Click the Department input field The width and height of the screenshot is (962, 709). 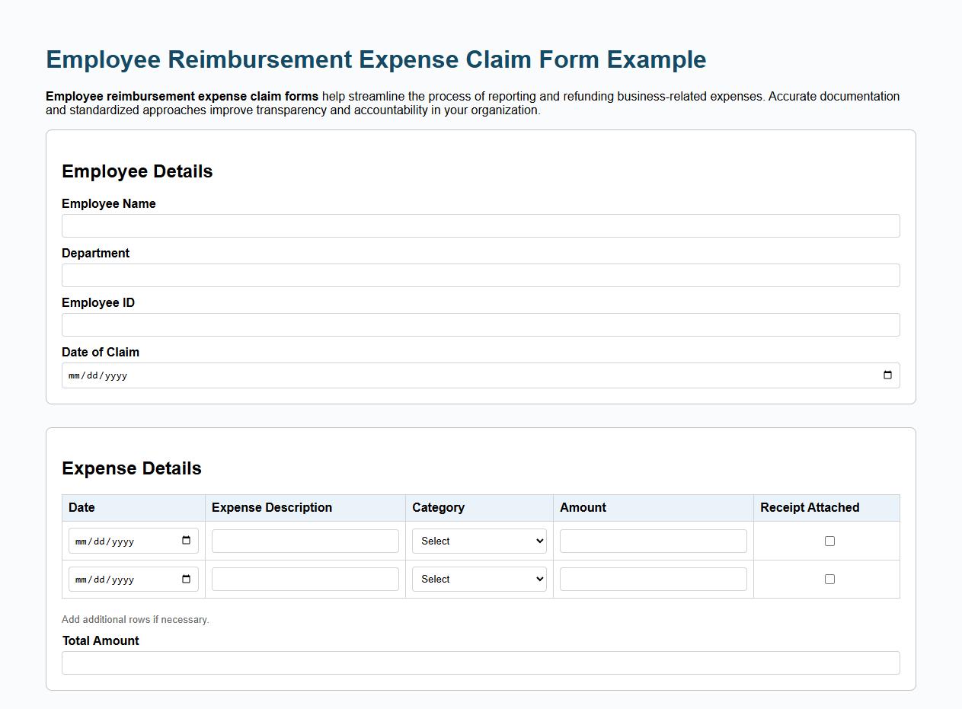point(480,275)
